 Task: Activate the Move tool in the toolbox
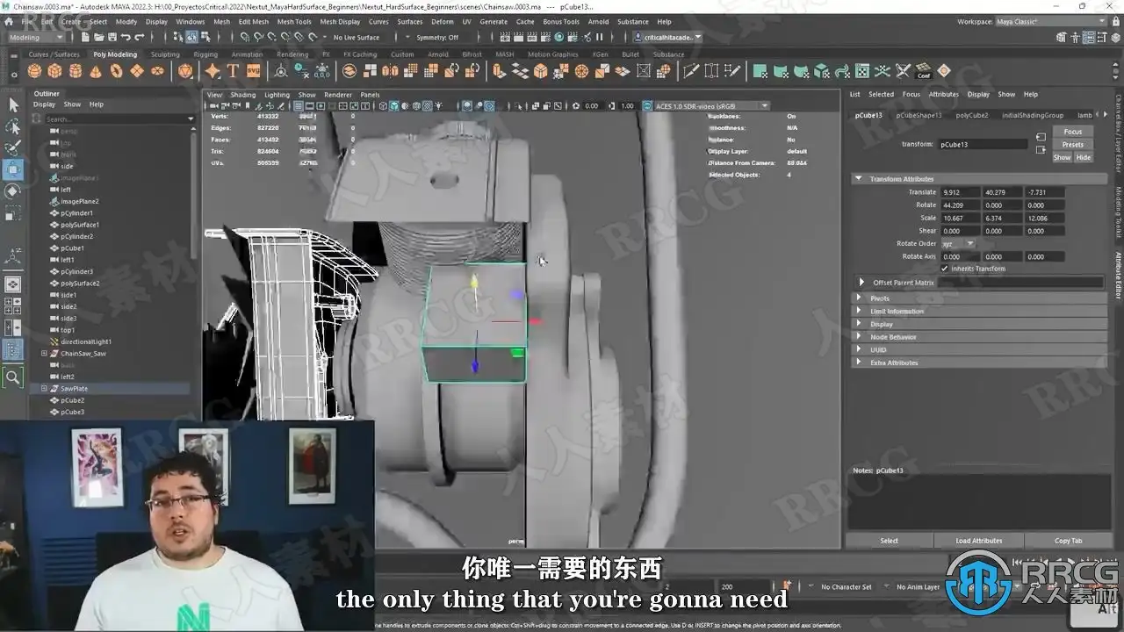(x=13, y=169)
